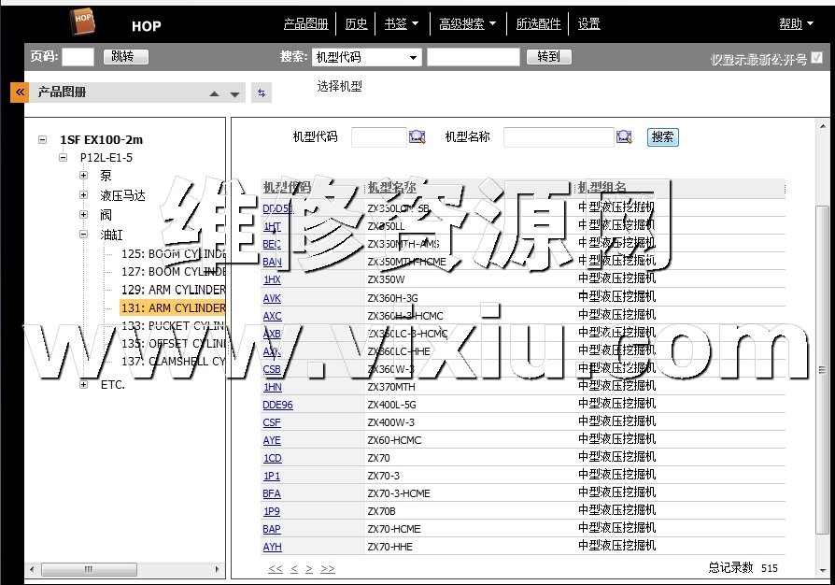
Task: Open model code link DDE96
Action: (277, 405)
